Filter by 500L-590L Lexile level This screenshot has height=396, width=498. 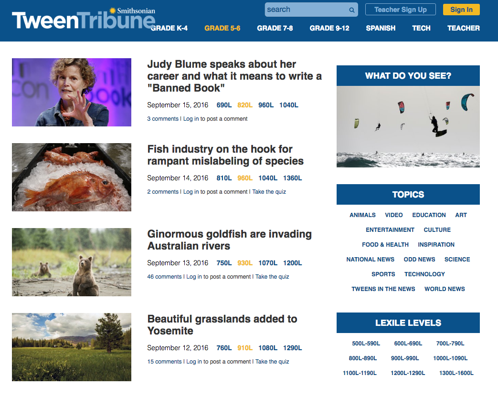[366, 344]
